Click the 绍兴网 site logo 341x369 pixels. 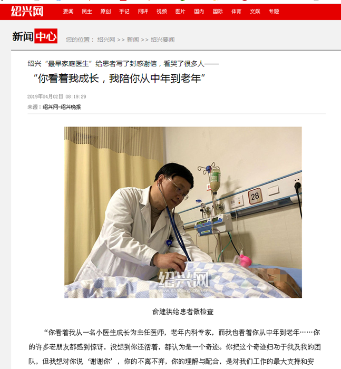[x=27, y=11]
